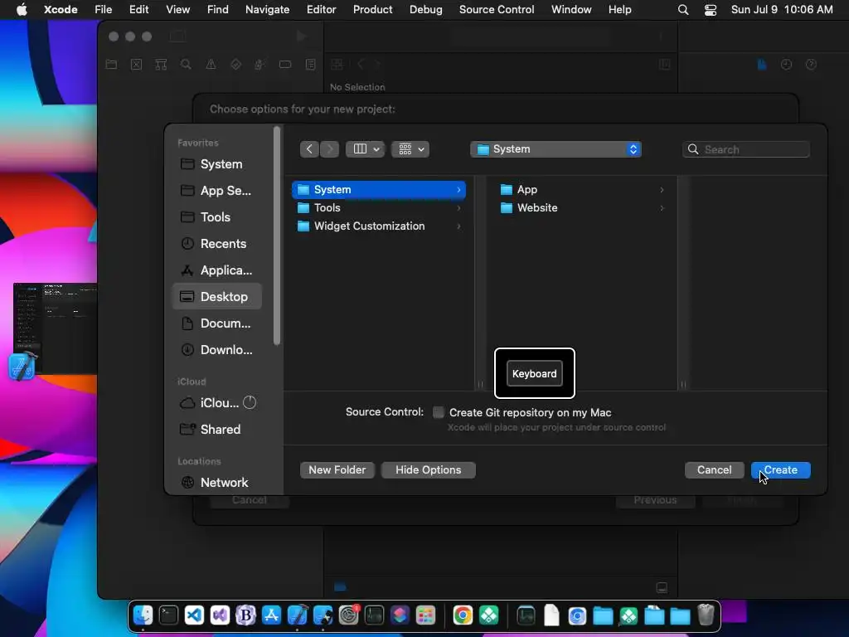Open Project navigator in Xcode window behind
Screen dimensions: 849x637
[x=112, y=65]
